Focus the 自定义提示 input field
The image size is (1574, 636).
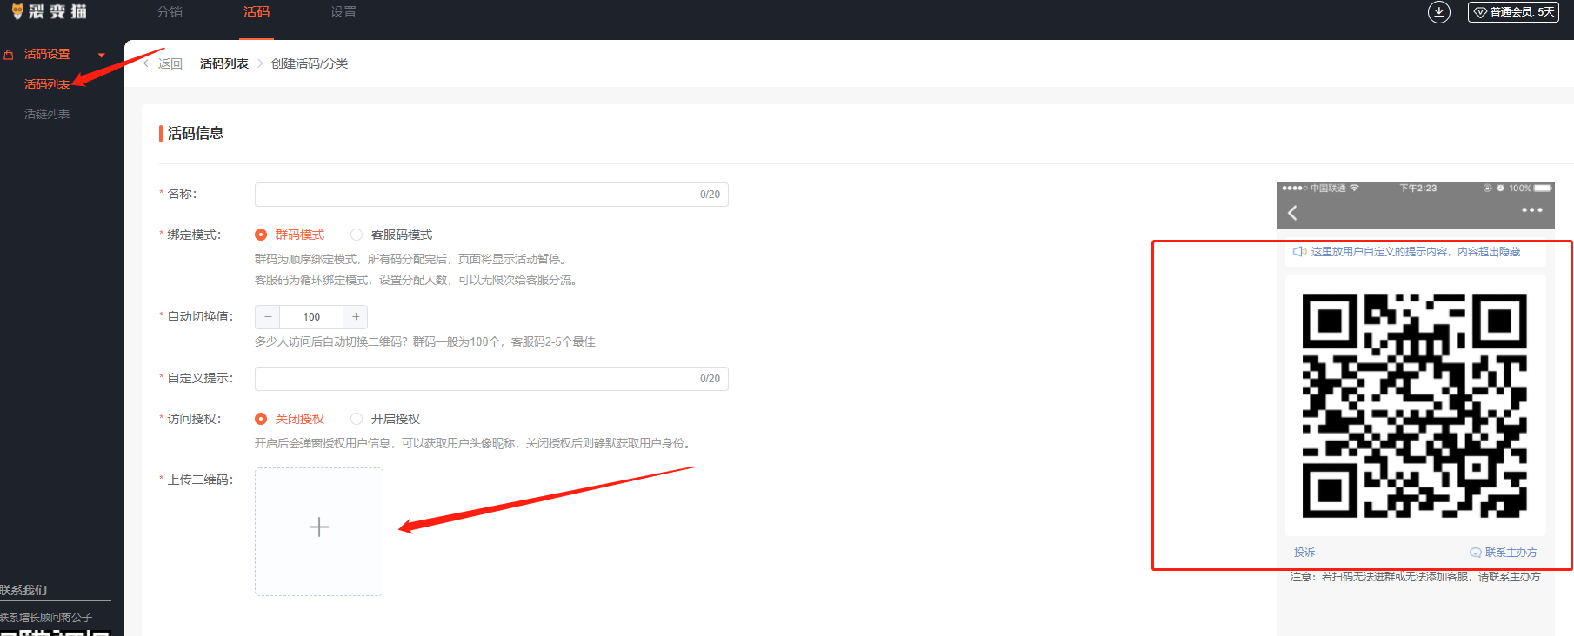click(491, 379)
